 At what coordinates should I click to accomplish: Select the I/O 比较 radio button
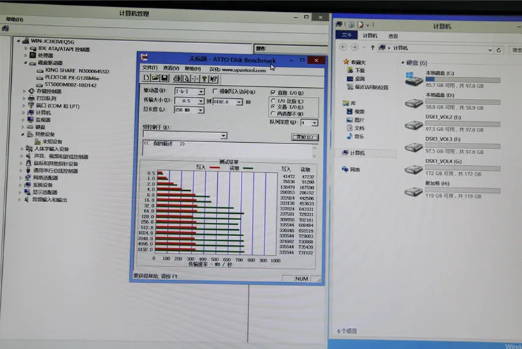click(272, 101)
